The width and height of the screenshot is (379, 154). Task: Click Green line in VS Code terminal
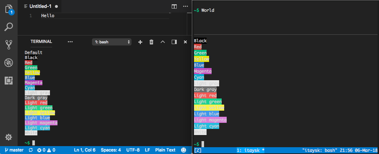point(31,68)
